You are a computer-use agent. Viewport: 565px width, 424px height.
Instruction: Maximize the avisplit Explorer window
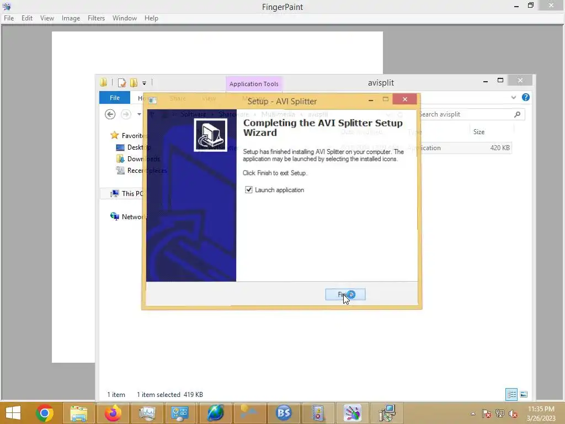coord(500,81)
